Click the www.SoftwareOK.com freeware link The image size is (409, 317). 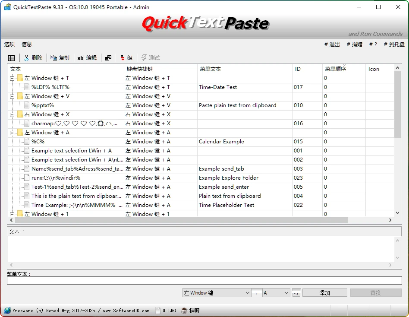pyautogui.click(x=125, y=310)
